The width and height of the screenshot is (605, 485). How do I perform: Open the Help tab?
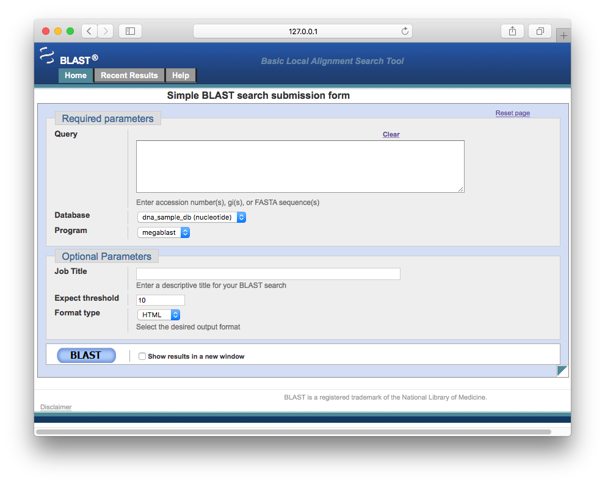tap(181, 76)
